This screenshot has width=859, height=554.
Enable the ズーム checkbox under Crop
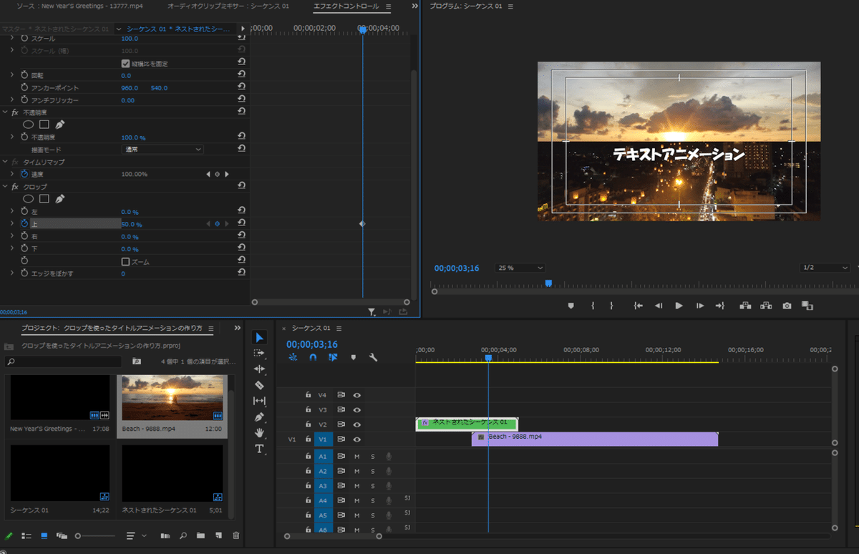(x=126, y=262)
